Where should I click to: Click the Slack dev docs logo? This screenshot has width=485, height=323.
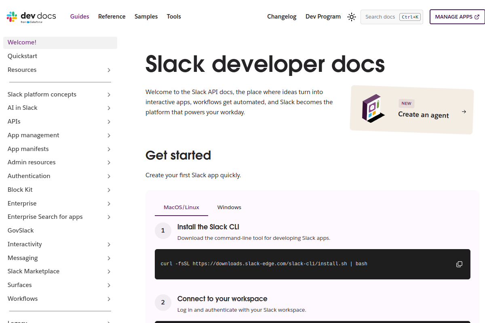click(31, 17)
